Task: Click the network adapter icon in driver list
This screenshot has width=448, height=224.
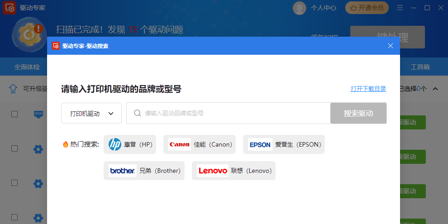Action: pyautogui.click(x=38, y=114)
